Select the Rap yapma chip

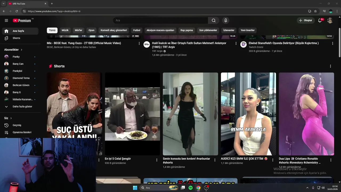pyautogui.click(x=186, y=30)
